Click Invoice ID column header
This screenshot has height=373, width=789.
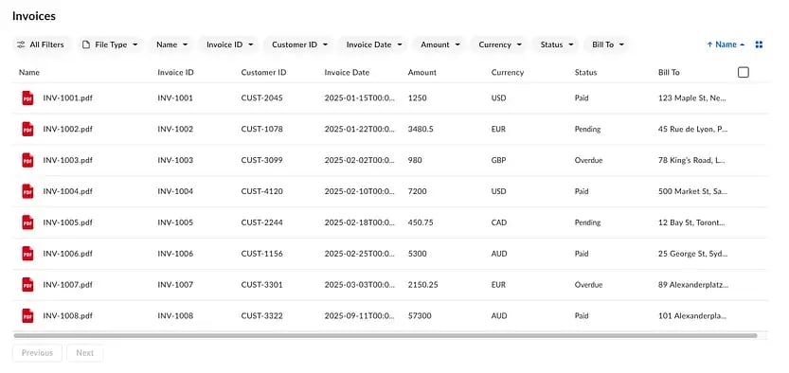pyautogui.click(x=175, y=72)
